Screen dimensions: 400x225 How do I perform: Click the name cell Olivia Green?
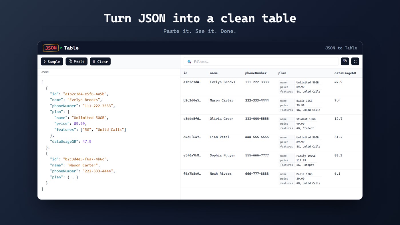click(x=222, y=119)
